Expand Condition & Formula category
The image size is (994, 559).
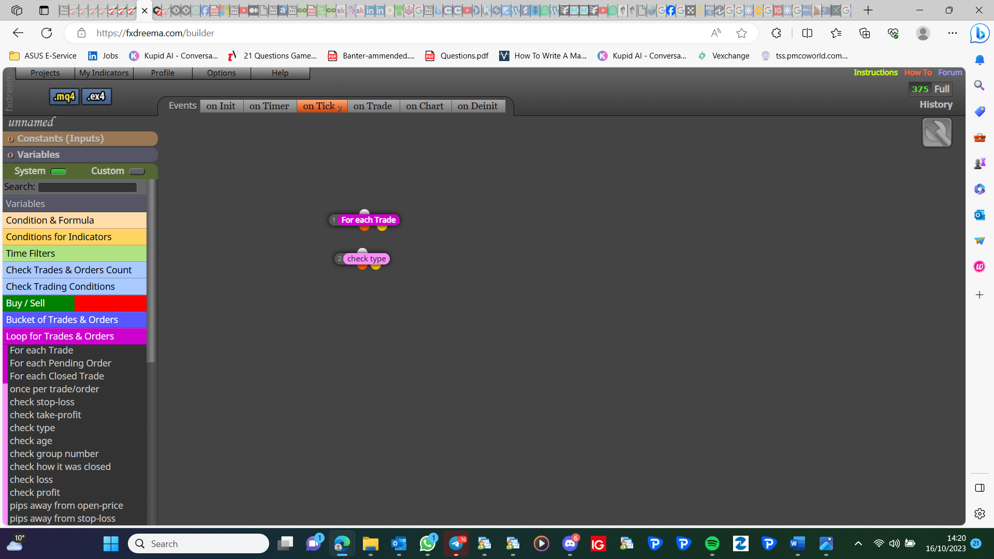[x=75, y=220]
